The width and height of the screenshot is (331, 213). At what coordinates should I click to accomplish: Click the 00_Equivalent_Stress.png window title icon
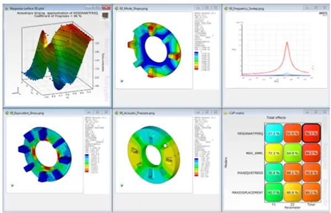pos(7,113)
